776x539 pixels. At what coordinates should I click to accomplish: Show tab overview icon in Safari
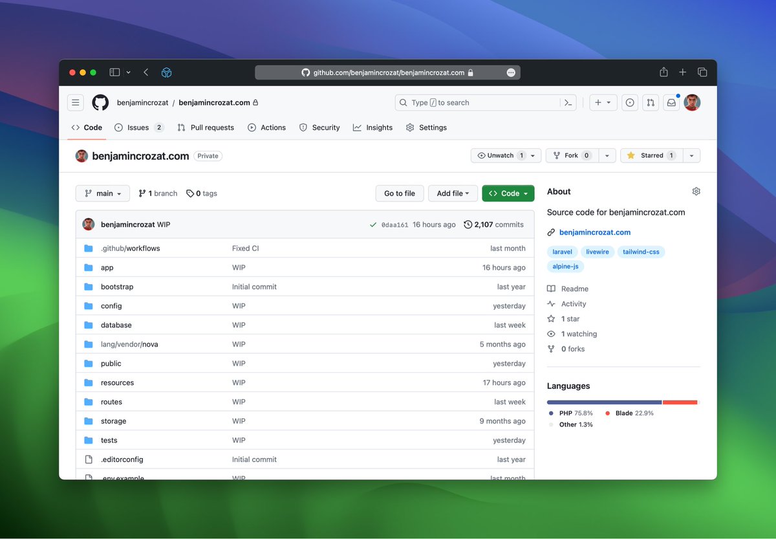click(702, 72)
